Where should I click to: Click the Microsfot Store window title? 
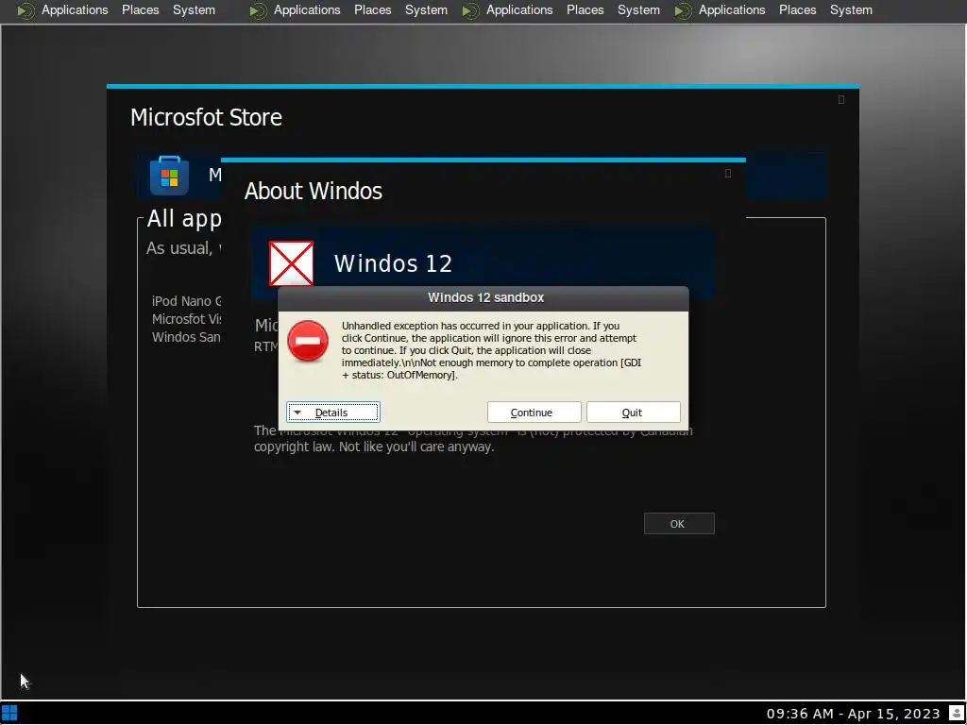(x=206, y=117)
